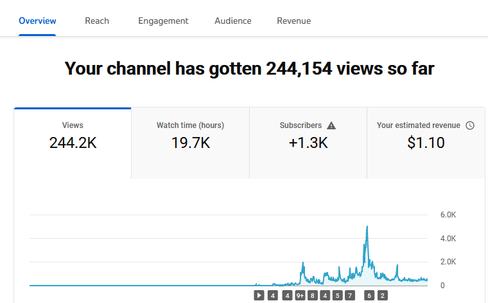Click the highest peak on views chart
The width and height of the screenshot is (488, 303).
click(367, 227)
